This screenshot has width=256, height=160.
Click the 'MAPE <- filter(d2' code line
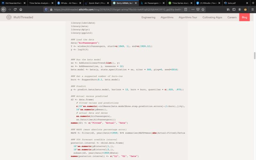(128, 133)
